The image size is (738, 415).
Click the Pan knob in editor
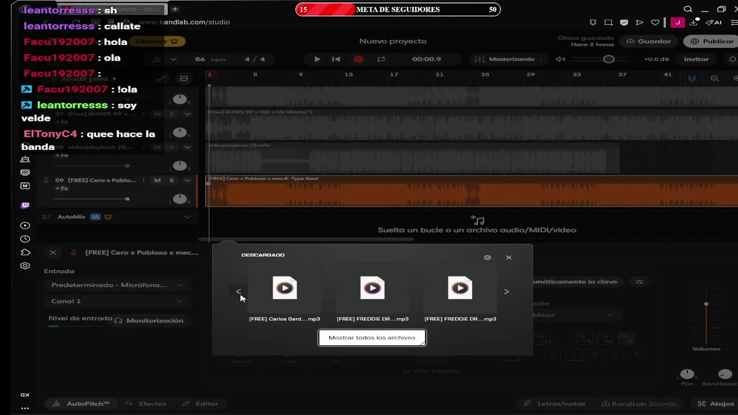tap(687, 373)
